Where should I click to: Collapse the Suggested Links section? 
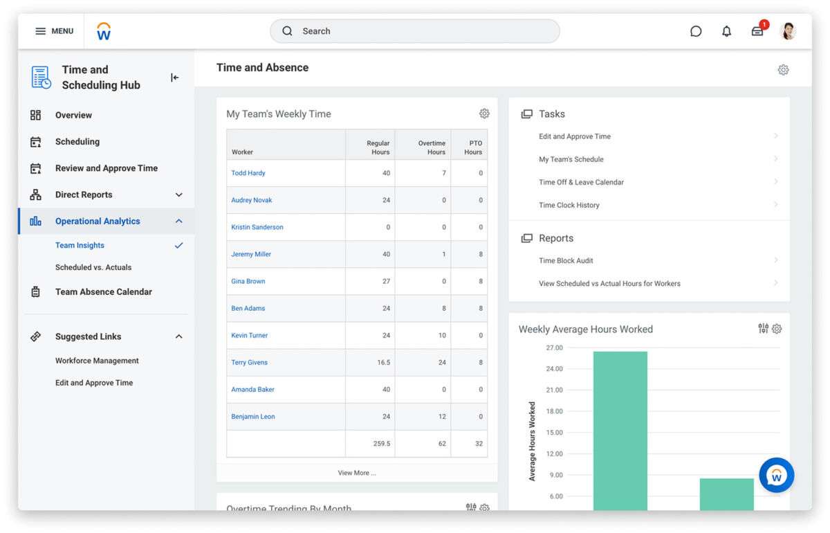[x=178, y=336]
